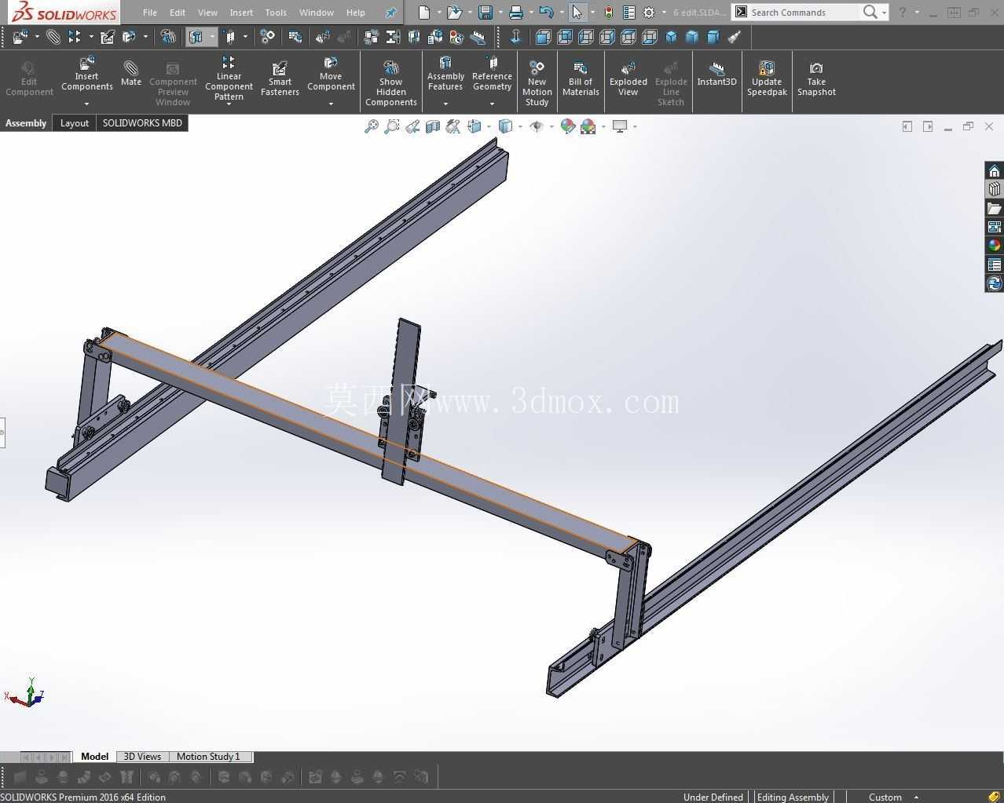Viewport: 1004px width, 803px height.
Task: Open the Options gear icon
Action: click(649, 13)
